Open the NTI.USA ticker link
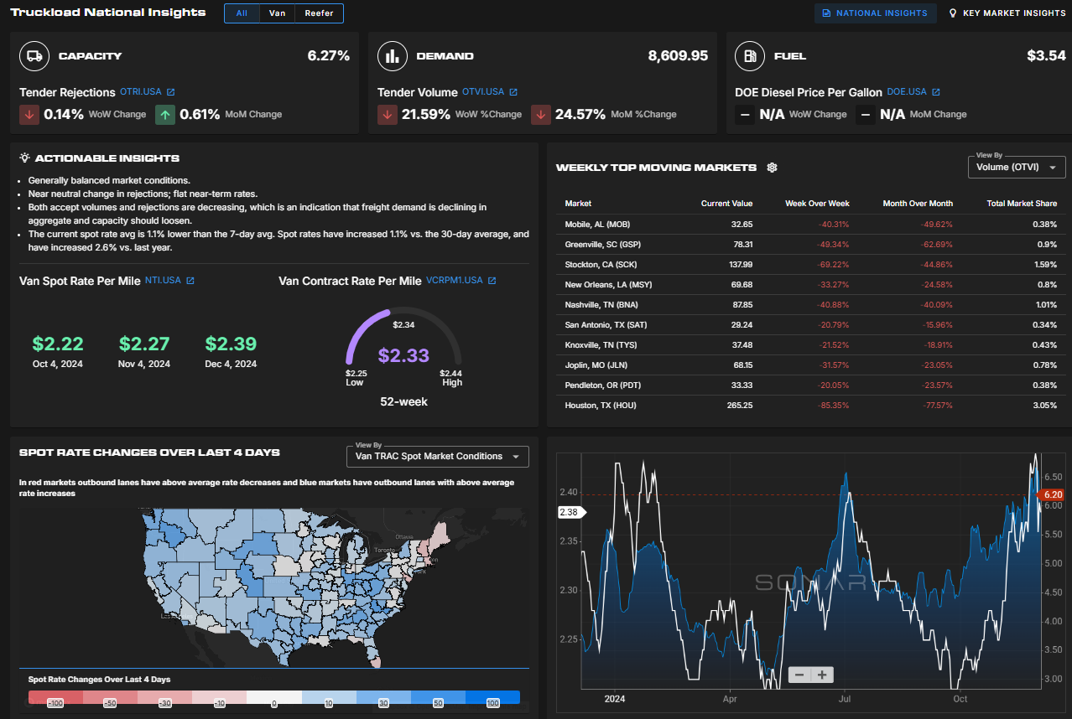Image resolution: width=1072 pixels, height=719 pixels. 163,281
